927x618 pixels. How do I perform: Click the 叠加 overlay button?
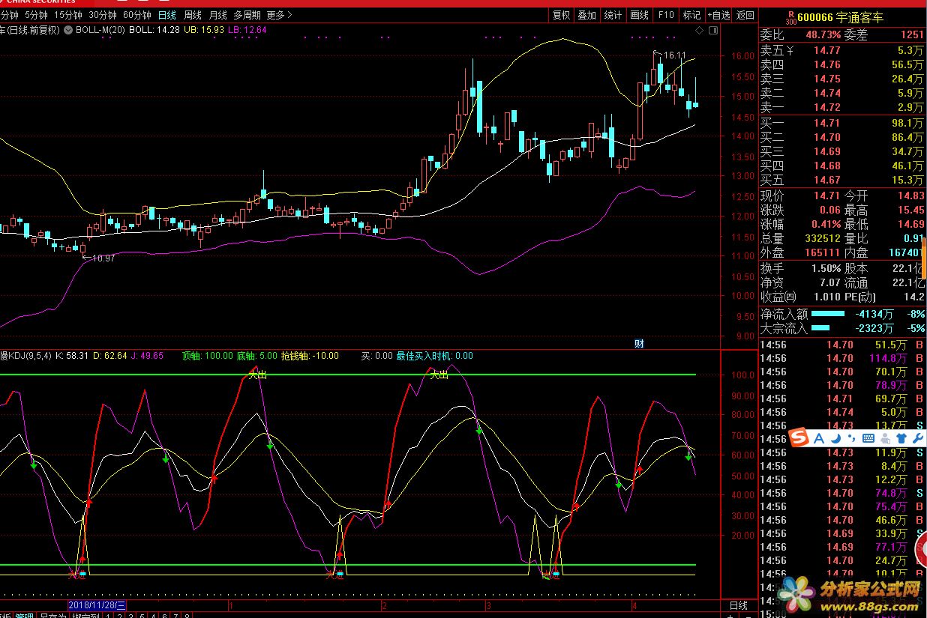click(587, 15)
